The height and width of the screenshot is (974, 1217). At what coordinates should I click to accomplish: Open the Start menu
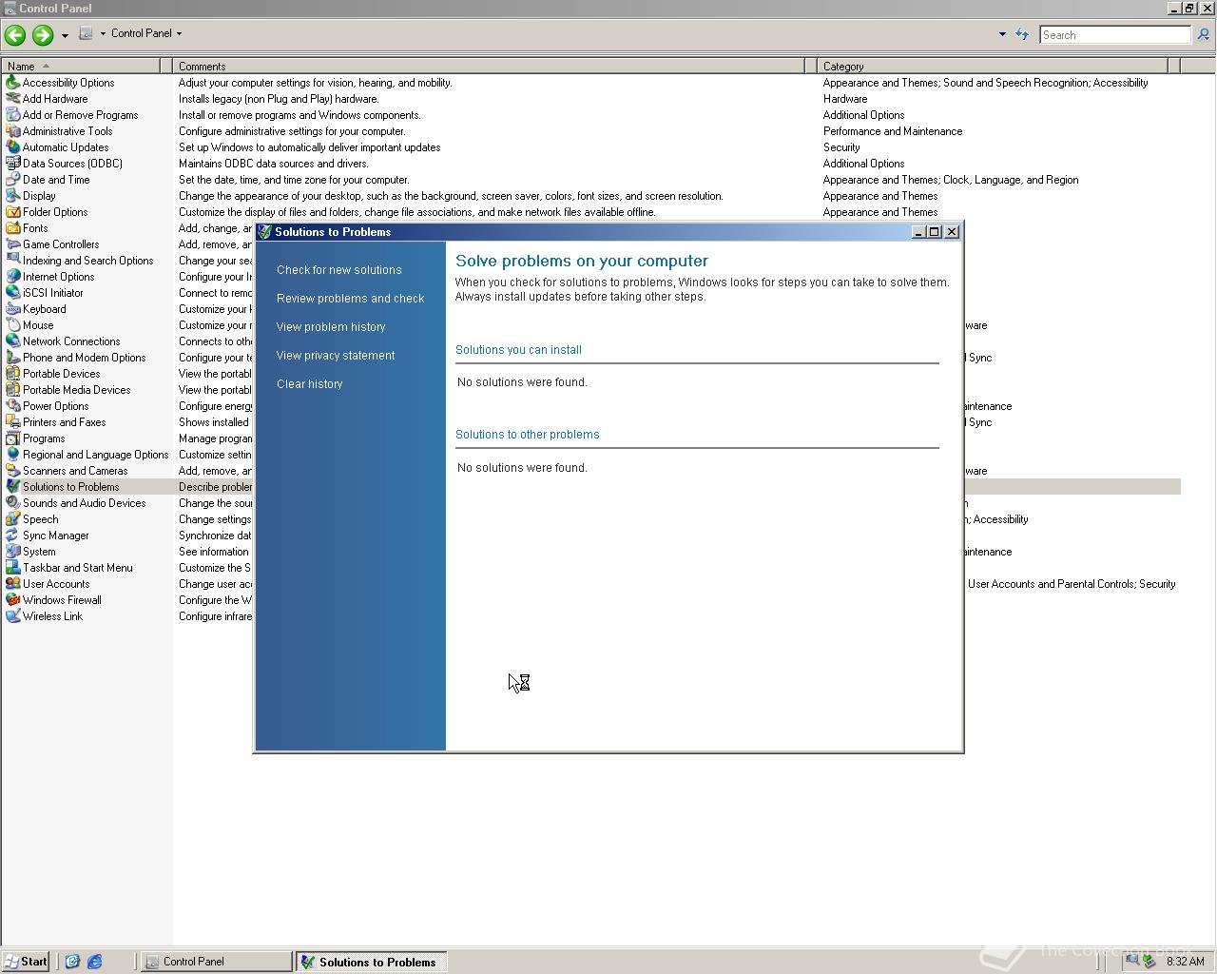pyautogui.click(x=26, y=962)
